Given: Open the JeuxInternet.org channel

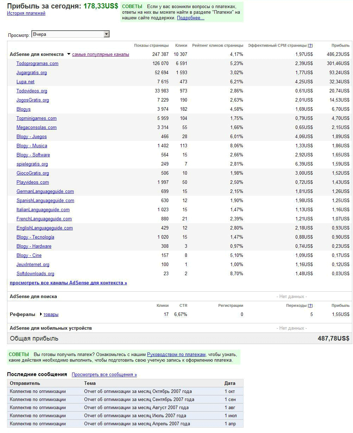Looking at the screenshot, I should pos(33,265).
